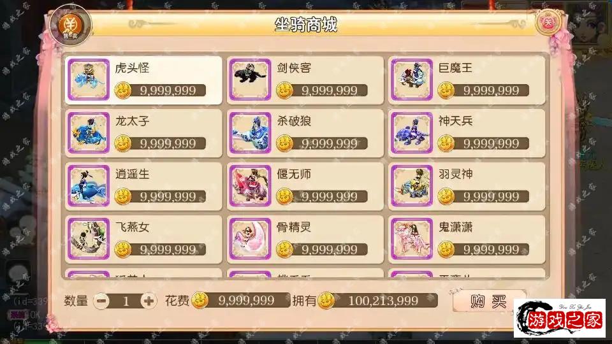Click the 拥有 owned gold coin icon

coord(326,301)
